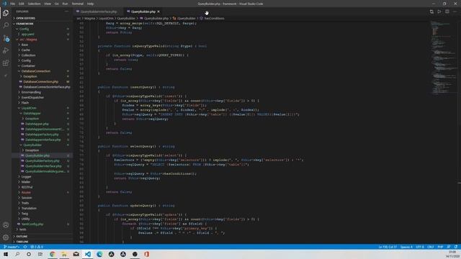
Task: Open the Terminal menu
Action: click(x=78, y=4)
